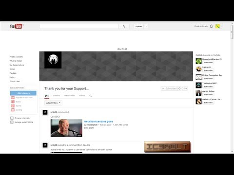Open the sidebar account name link

16,57
